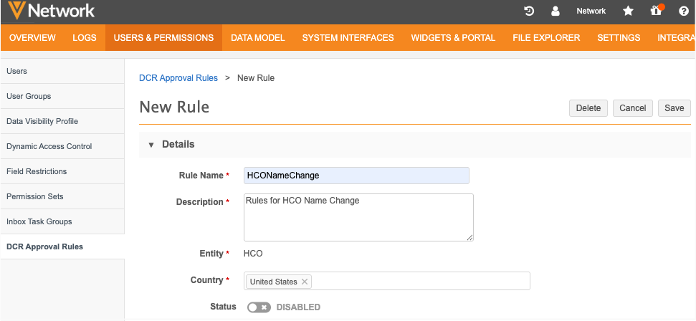The height and width of the screenshot is (321, 696).
Task: Open Inbox Task Groups sidebar item
Action: [x=62, y=221]
